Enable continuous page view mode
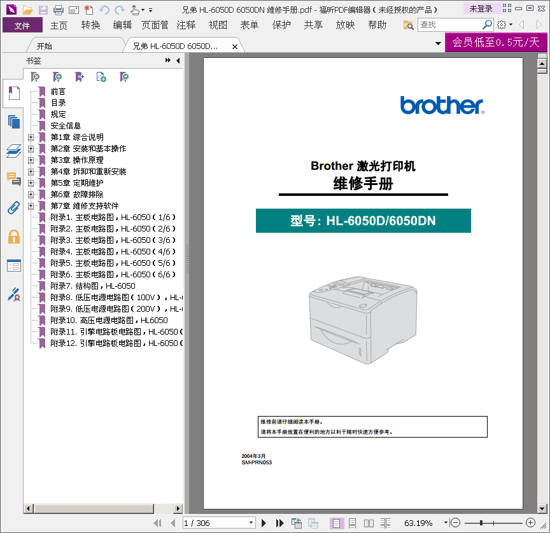The width and height of the screenshot is (550, 533). tap(352, 523)
